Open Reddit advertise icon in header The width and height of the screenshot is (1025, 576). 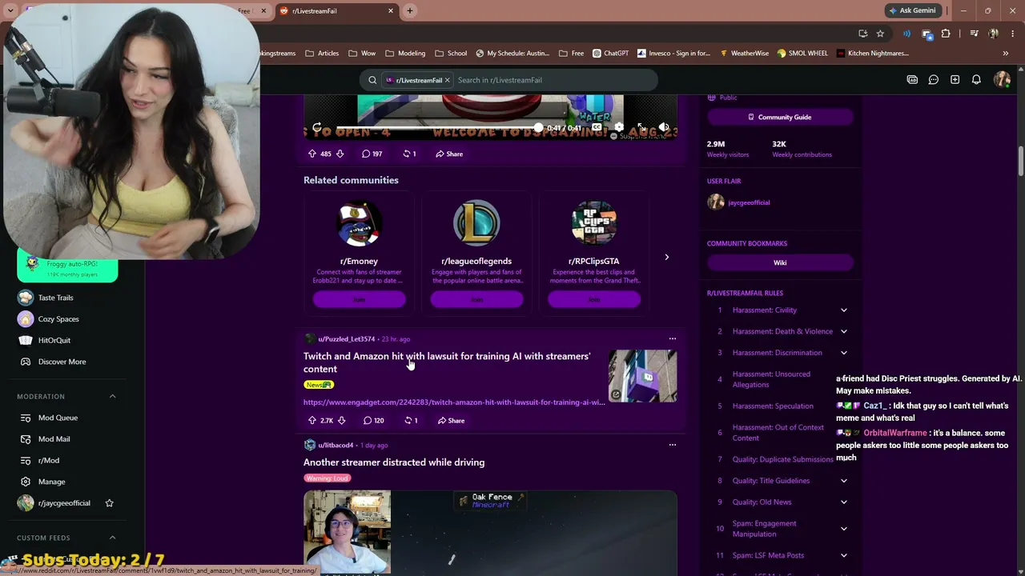tap(912, 80)
